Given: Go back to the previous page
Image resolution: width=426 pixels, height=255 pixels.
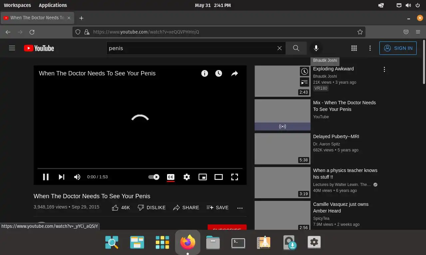Looking at the screenshot, I should pyautogui.click(x=8, y=32).
